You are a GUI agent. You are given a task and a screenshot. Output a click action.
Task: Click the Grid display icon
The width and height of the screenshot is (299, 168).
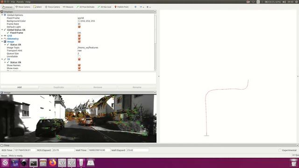pyautogui.click(x=5, y=35)
